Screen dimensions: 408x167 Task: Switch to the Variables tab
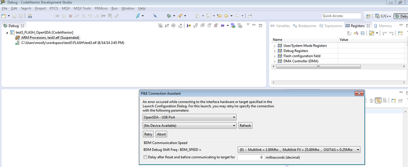pos(280,26)
